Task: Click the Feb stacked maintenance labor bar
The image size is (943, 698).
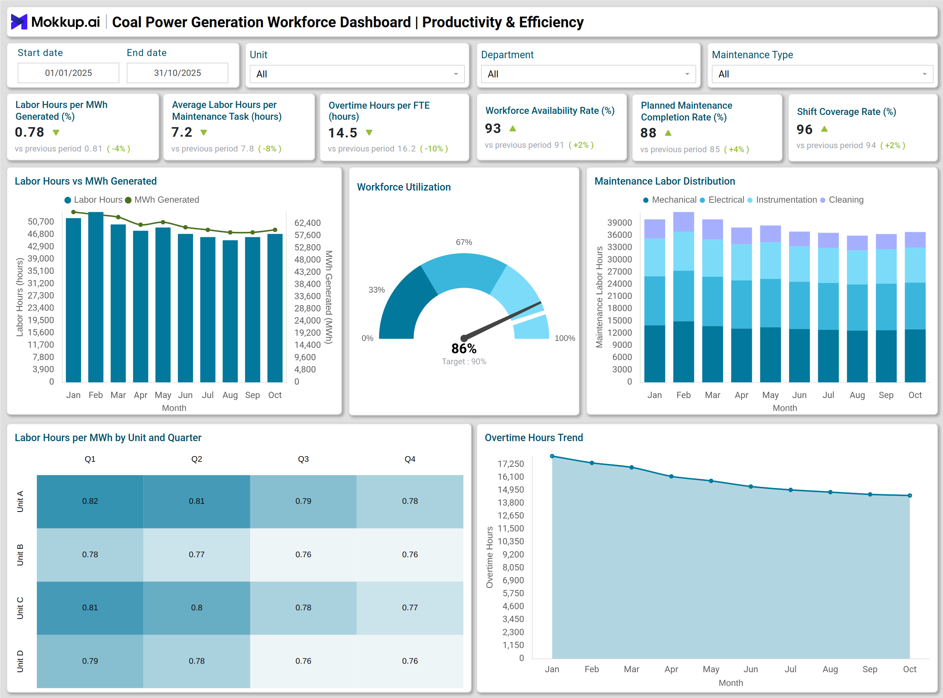Action: coord(684,297)
